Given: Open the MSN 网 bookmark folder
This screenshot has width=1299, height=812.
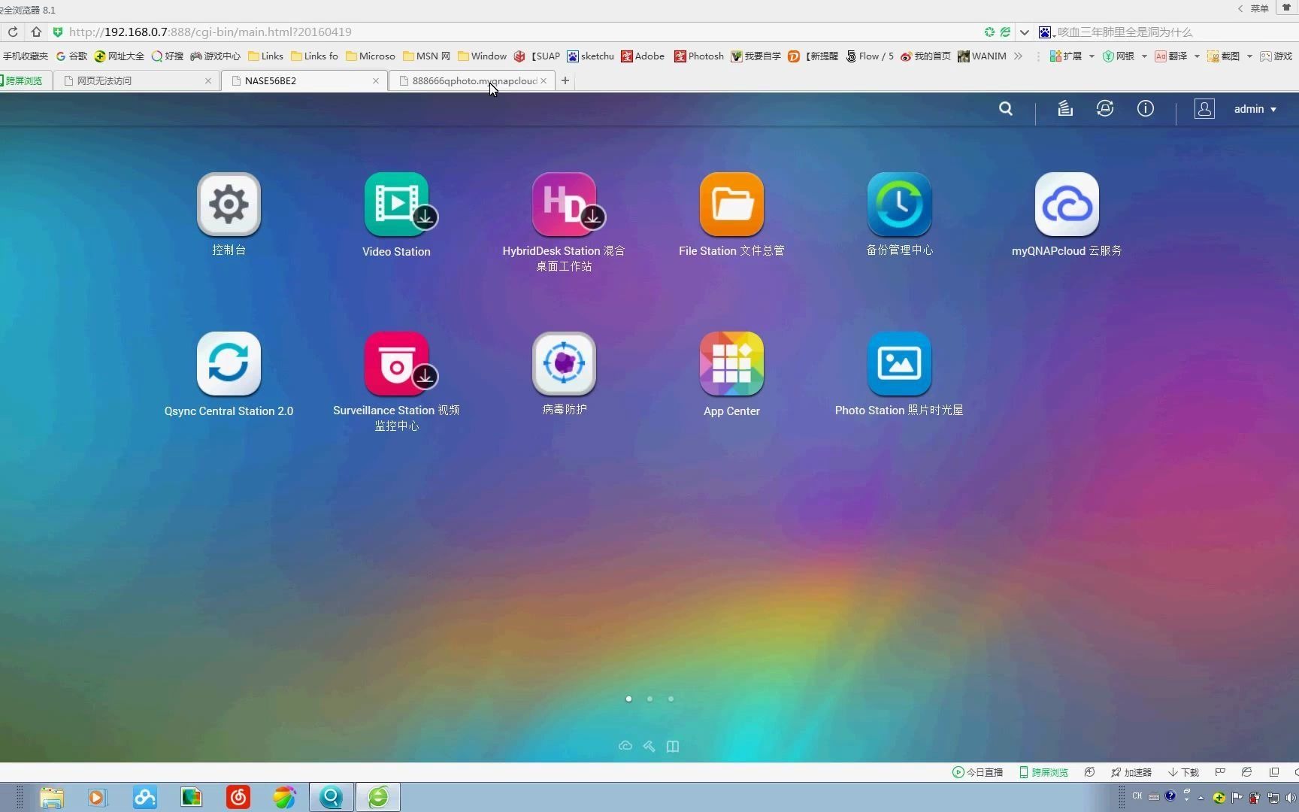Looking at the screenshot, I should click(x=426, y=56).
